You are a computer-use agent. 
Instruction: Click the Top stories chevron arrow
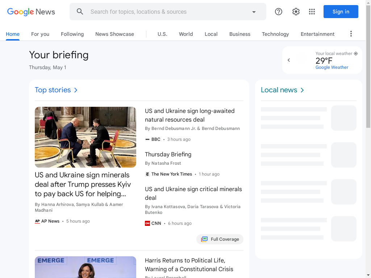tap(76, 90)
